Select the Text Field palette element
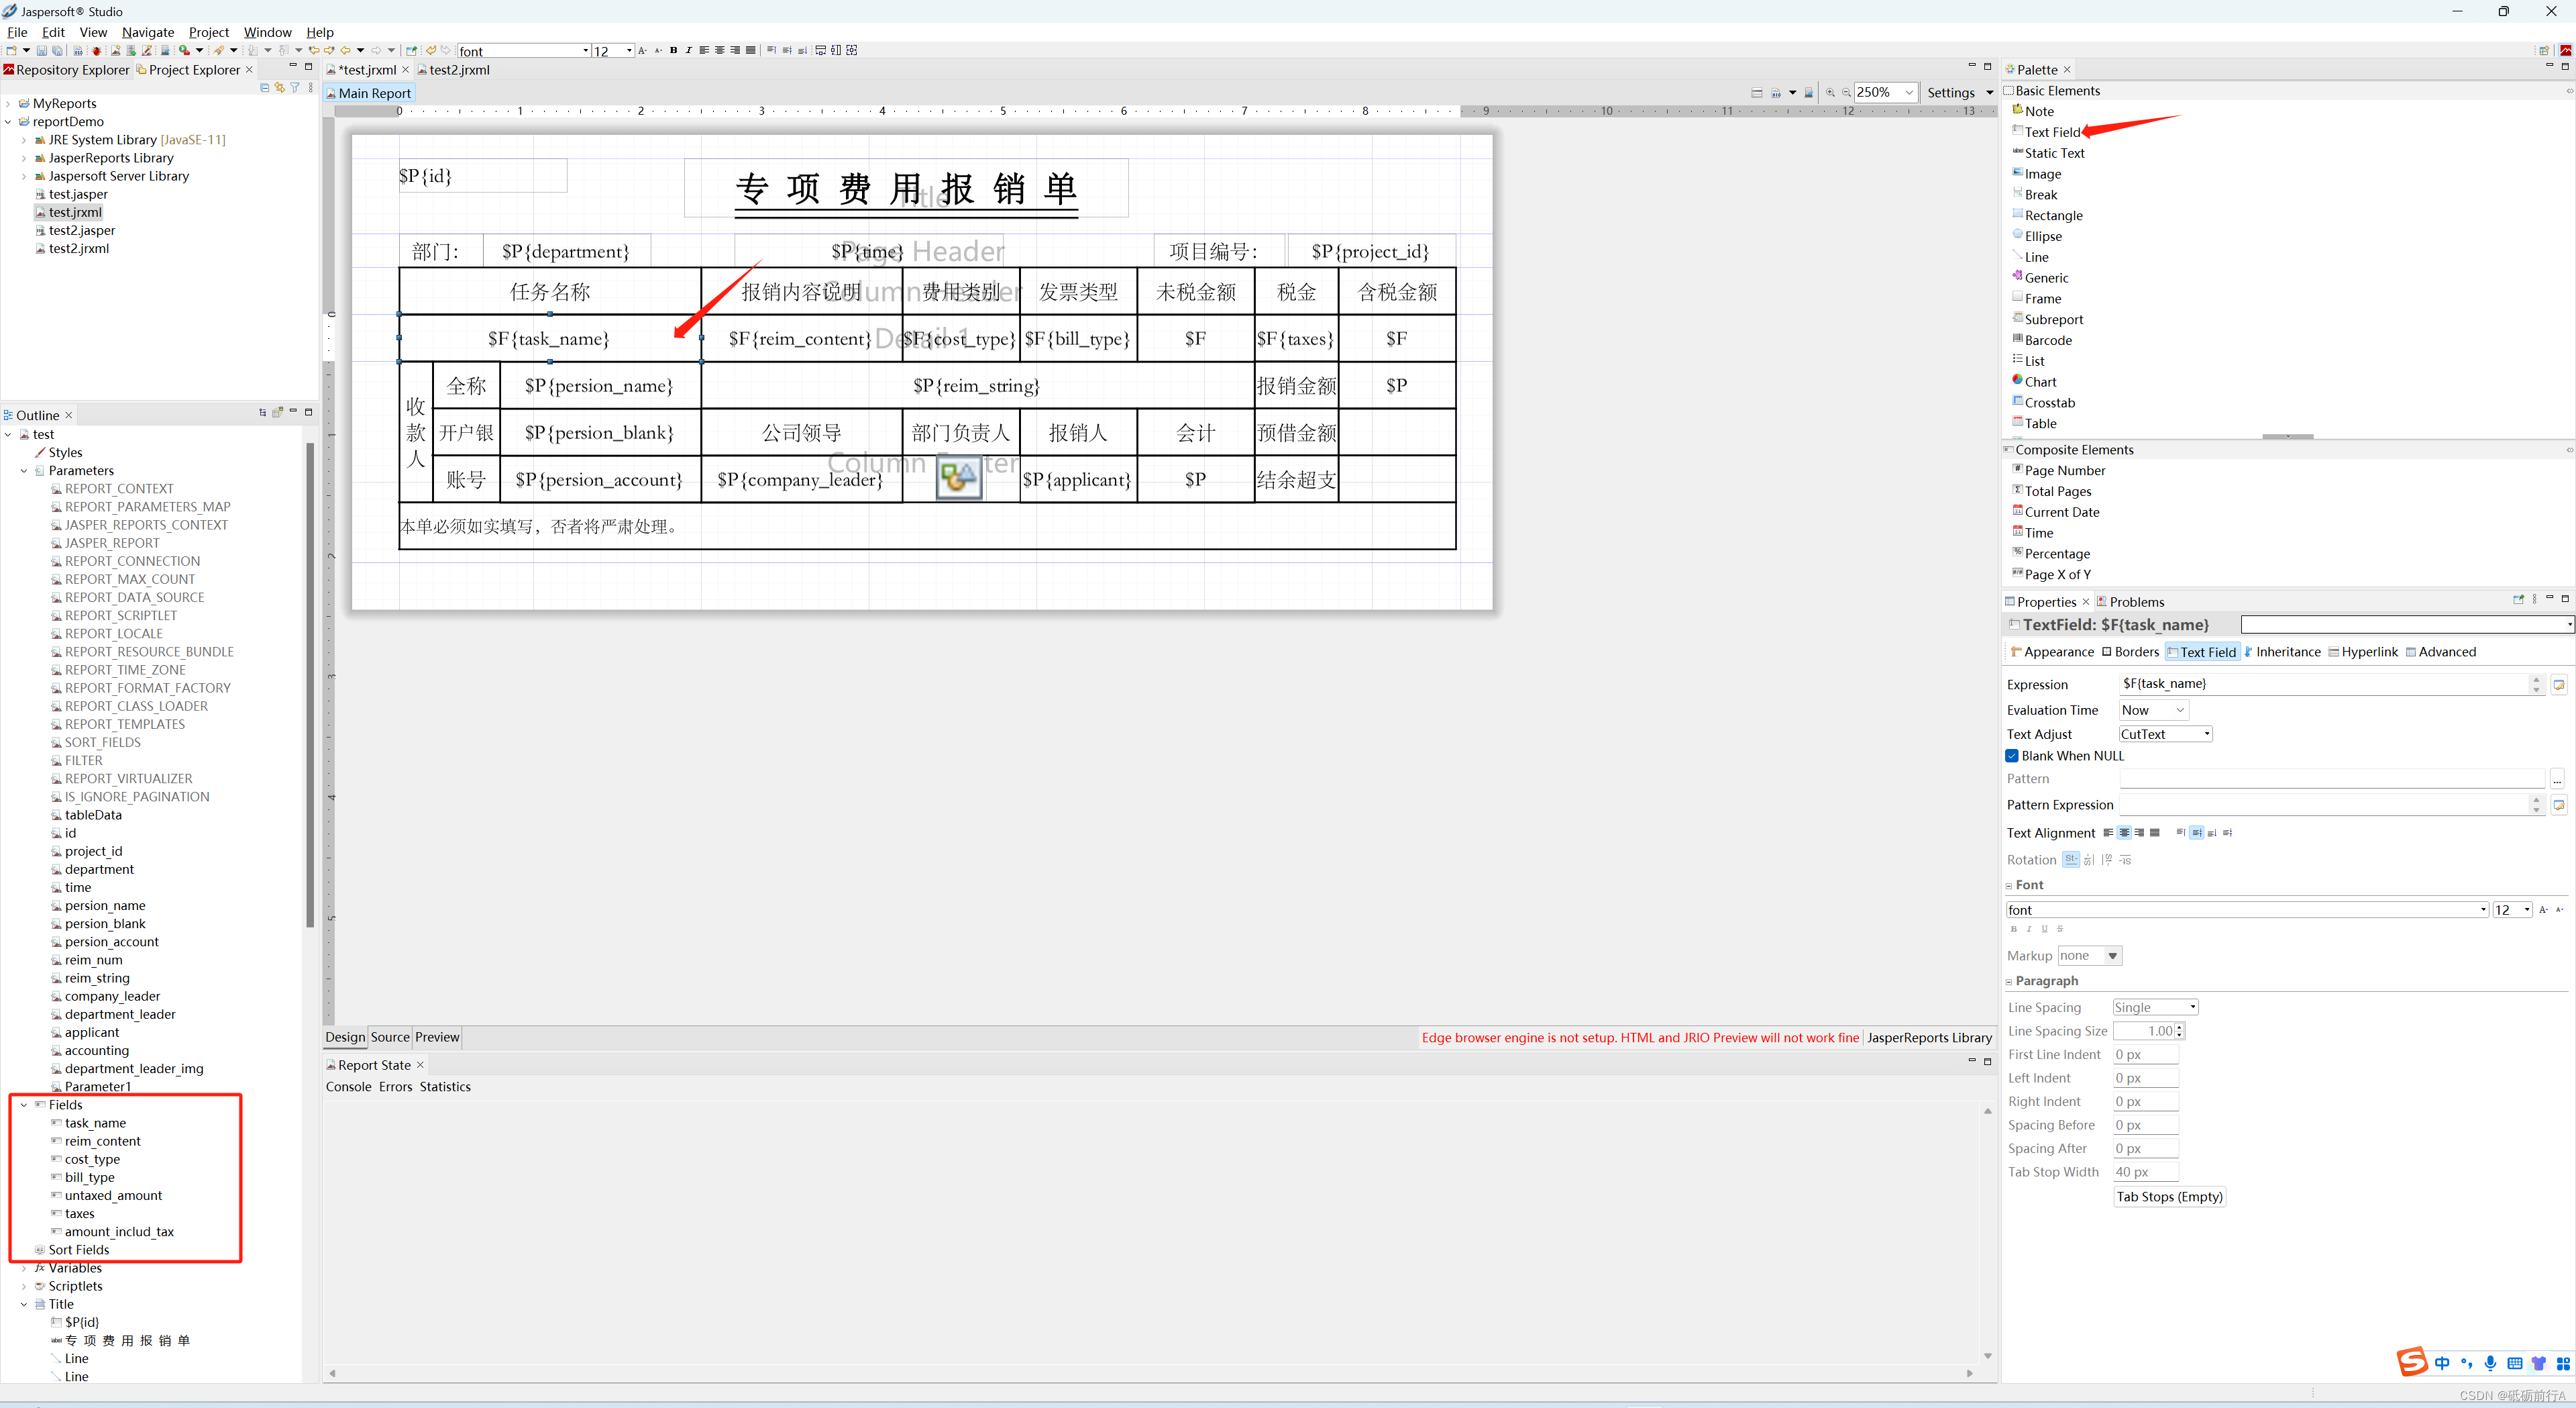 [x=2046, y=132]
